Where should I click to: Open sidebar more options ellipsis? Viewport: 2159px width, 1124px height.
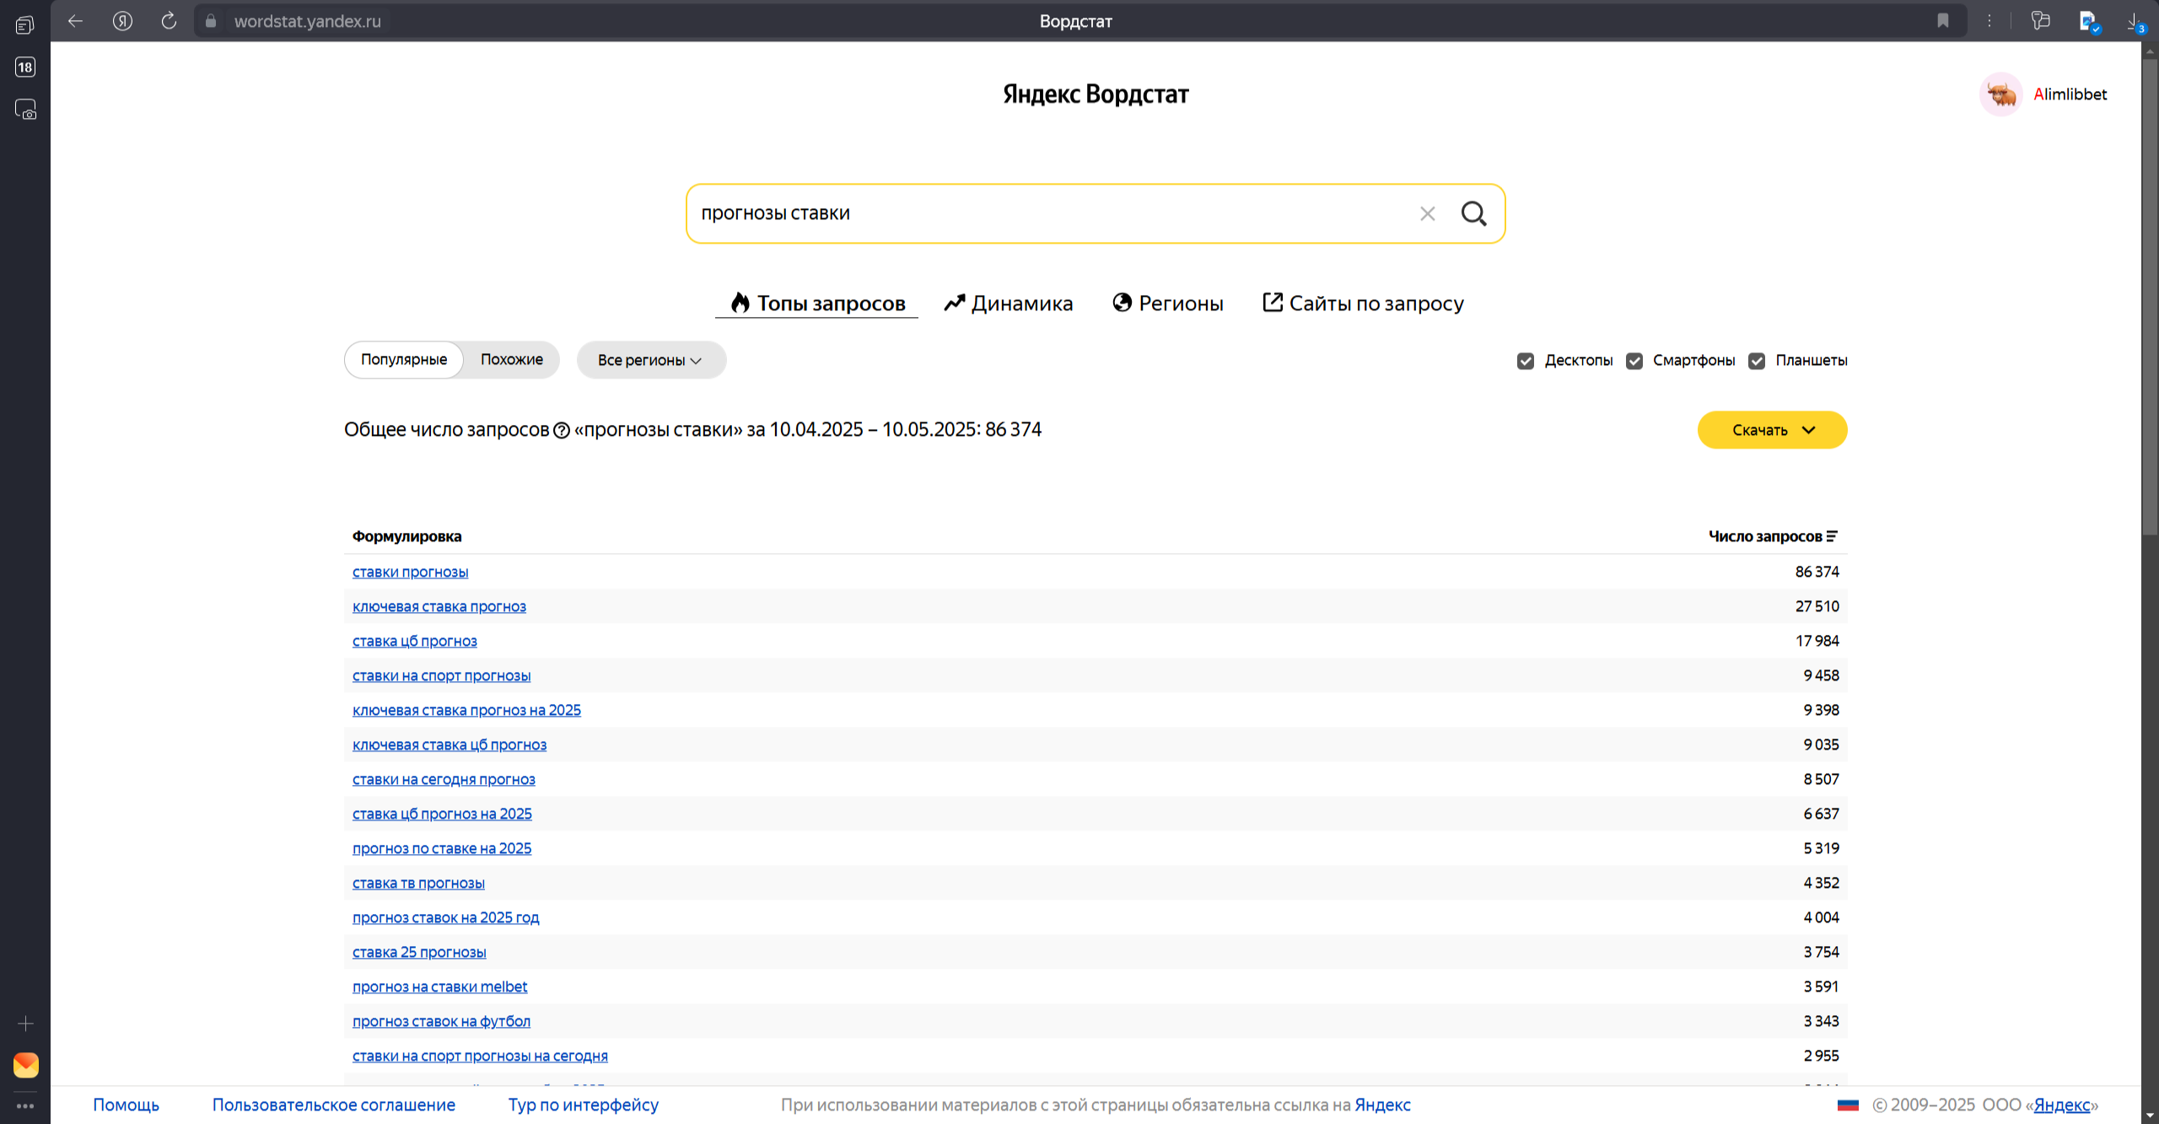(x=25, y=1105)
